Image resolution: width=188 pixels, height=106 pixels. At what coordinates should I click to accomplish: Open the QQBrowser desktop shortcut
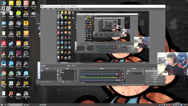4,64
